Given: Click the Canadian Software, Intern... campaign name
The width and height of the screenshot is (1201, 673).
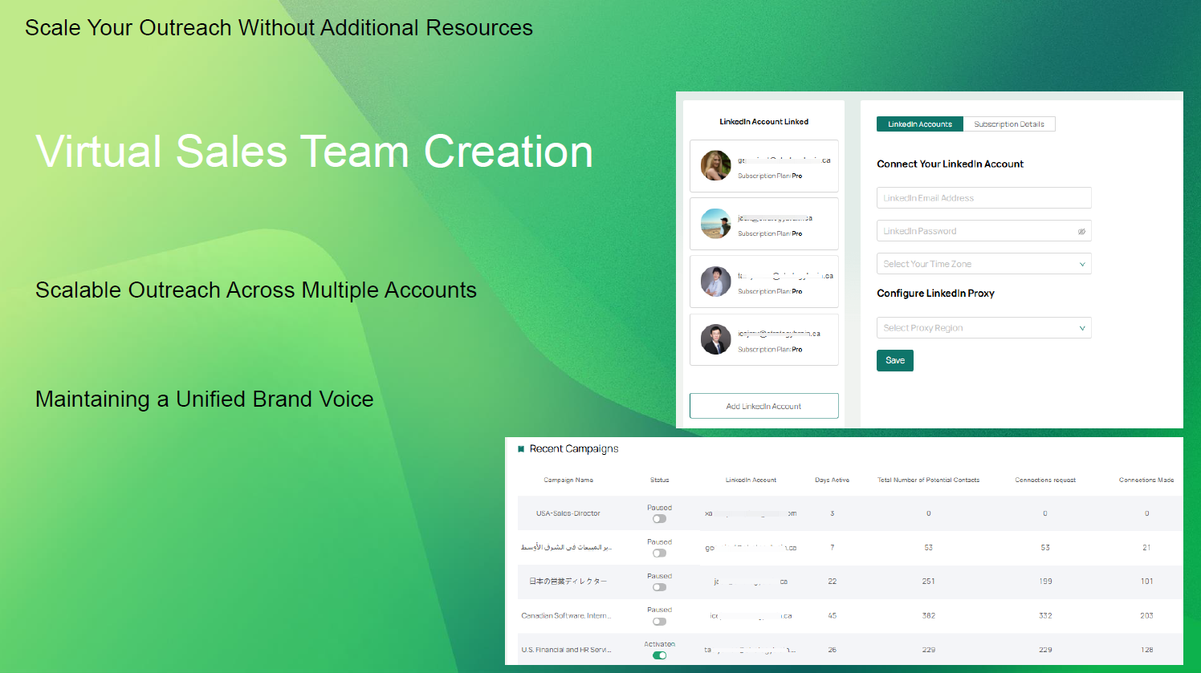Looking at the screenshot, I should pos(567,616).
